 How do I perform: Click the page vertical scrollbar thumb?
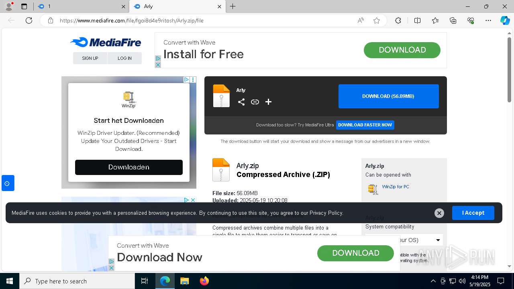509,69
